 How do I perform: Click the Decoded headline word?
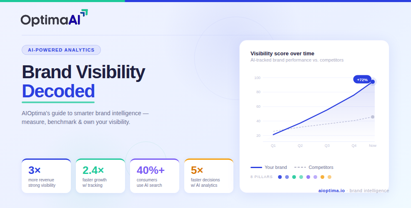(x=58, y=91)
